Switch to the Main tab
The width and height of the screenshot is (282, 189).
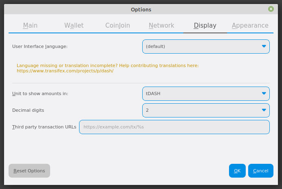[30, 26]
